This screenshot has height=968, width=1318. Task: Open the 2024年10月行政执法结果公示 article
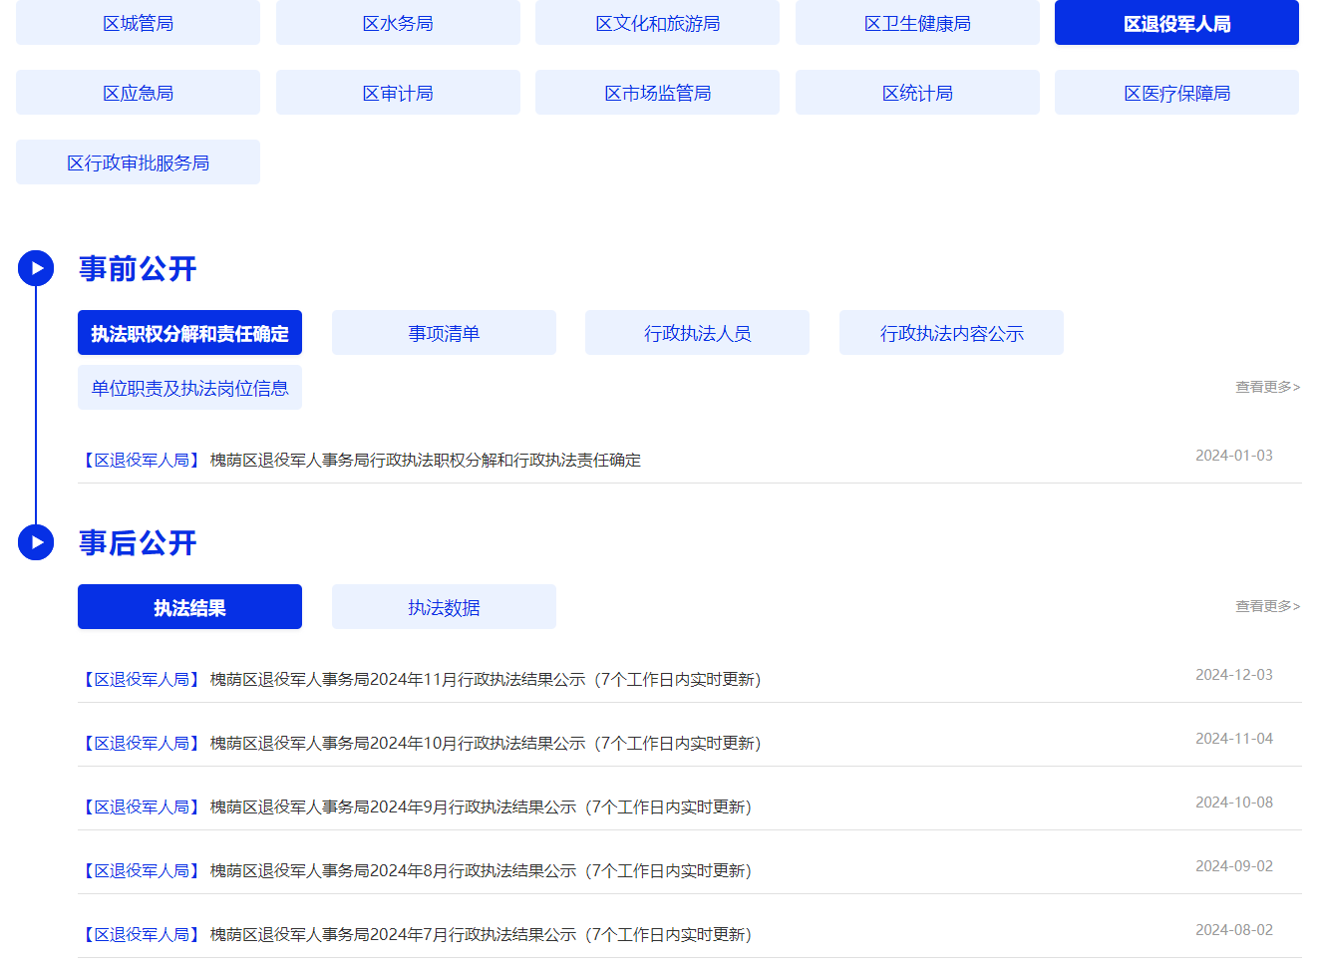[x=486, y=743]
